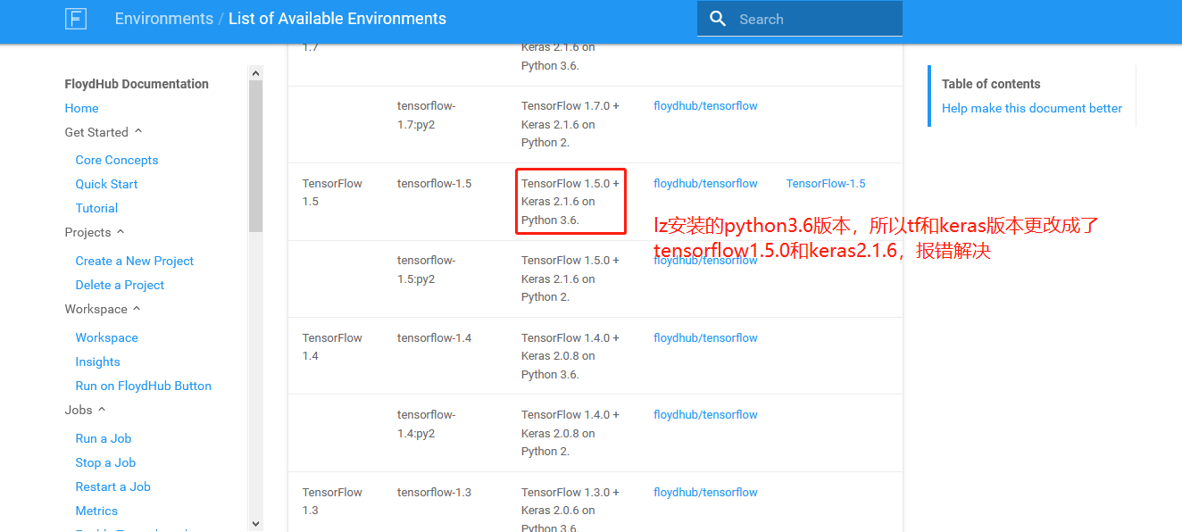Click the sidebar scroll-up arrow
The width and height of the screenshot is (1182, 532).
click(x=255, y=72)
